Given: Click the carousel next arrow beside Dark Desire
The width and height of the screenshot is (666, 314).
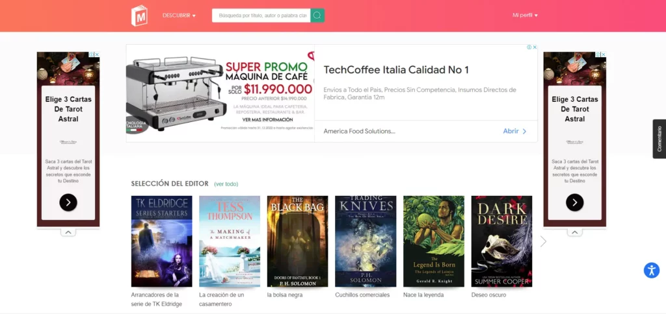Looking at the screenshot, I should tap(543, 241).
